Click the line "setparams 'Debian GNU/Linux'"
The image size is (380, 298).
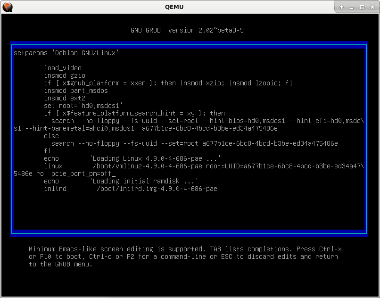click(x=66, y=53)
